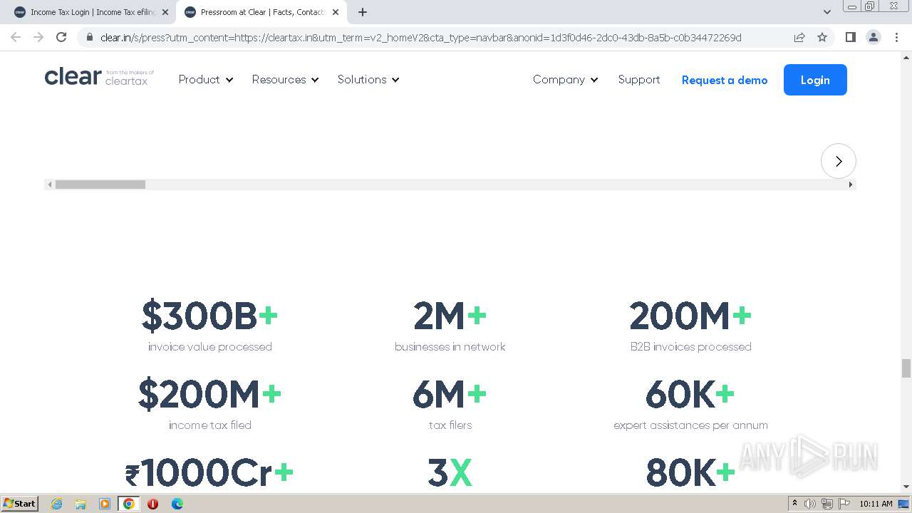Click the 200M+ statistic without dollar sign
This screenshot has height=513, width=912.
(690, 316)
